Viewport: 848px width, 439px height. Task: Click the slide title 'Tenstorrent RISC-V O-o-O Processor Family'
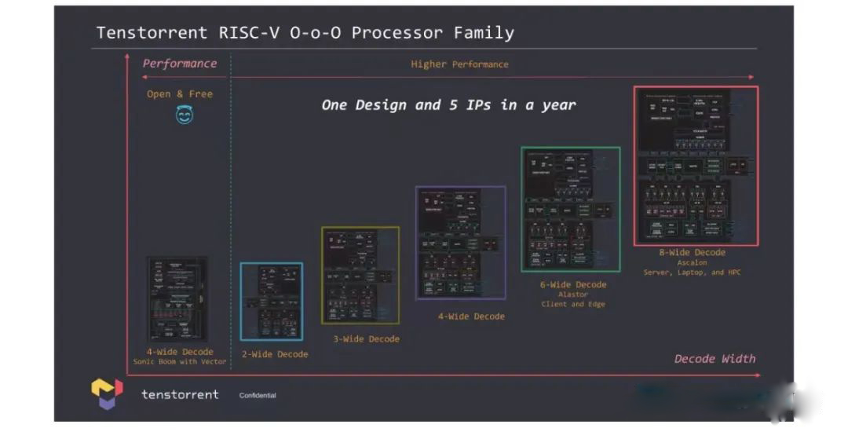pyautogui.click(x=305, y=33)
